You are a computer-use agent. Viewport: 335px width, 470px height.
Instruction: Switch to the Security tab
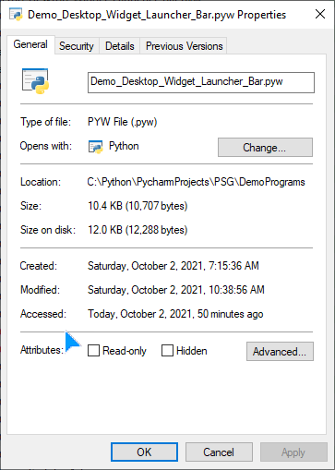77,46
